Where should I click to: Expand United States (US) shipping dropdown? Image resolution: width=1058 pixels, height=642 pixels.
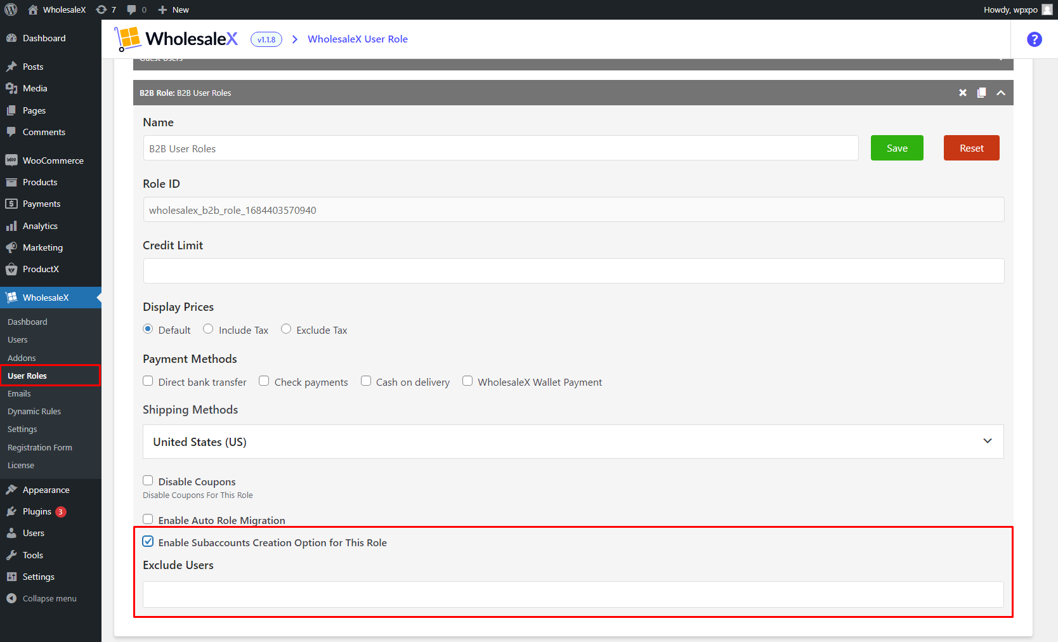[x=573, y=442]
